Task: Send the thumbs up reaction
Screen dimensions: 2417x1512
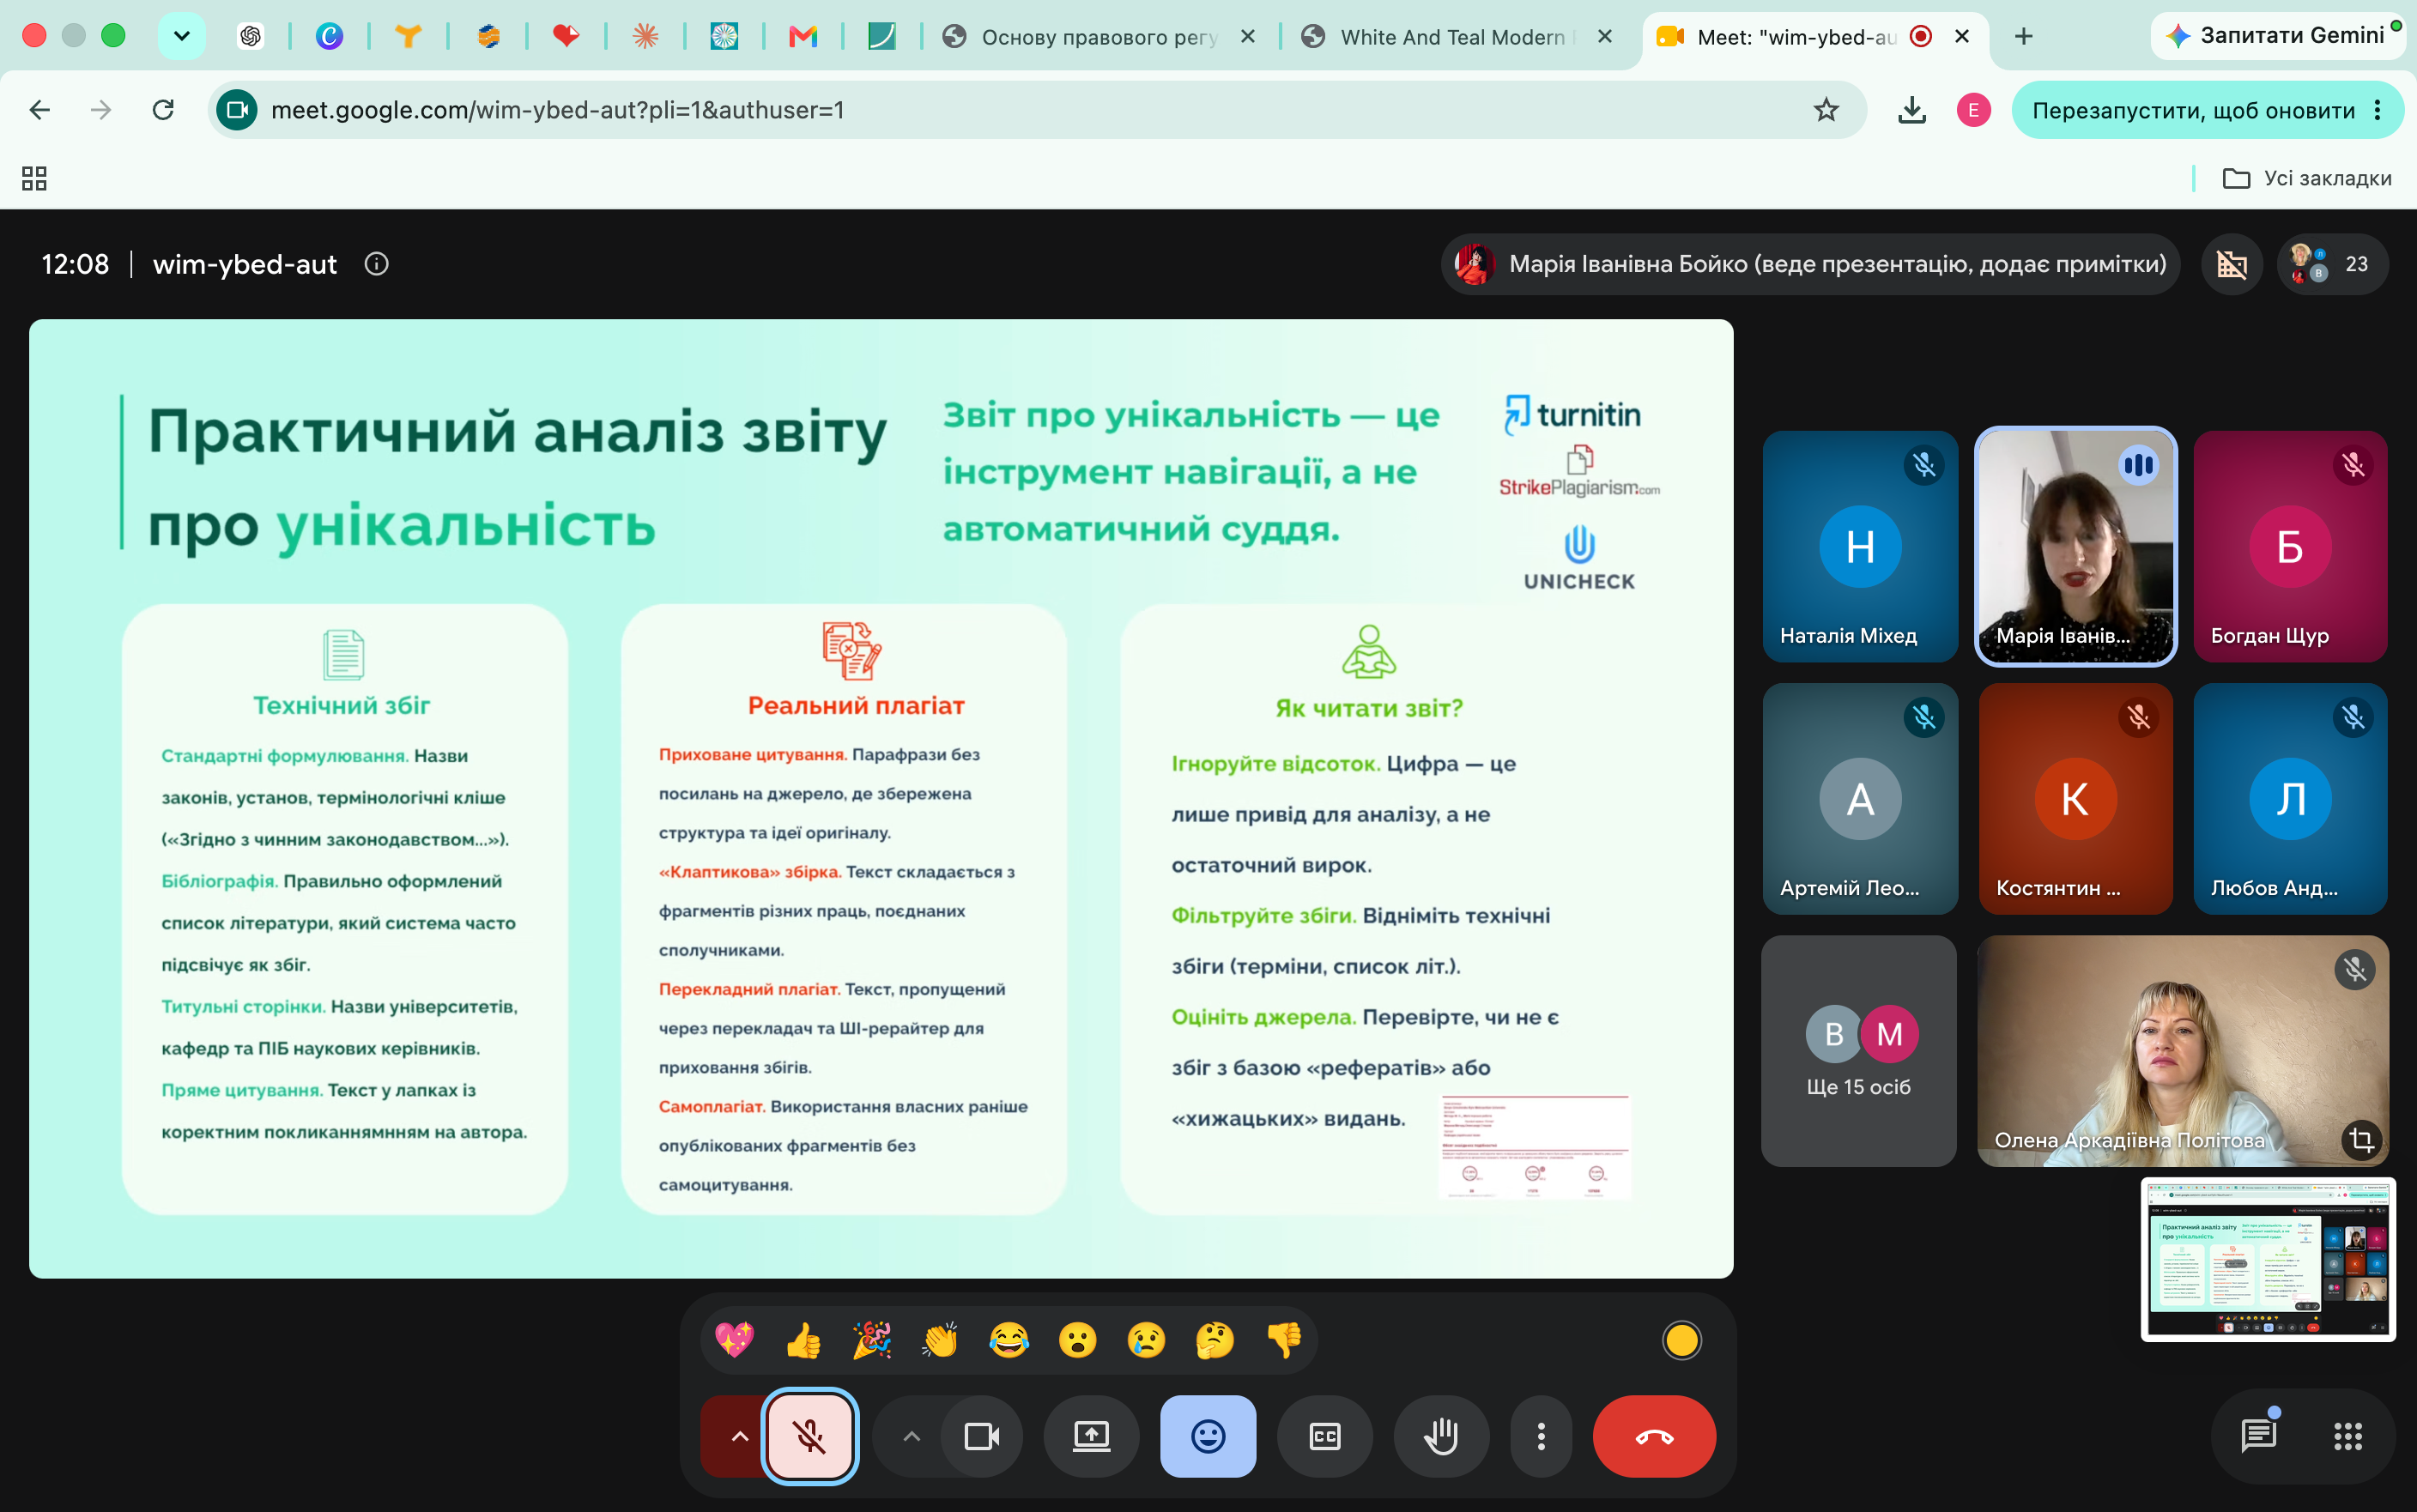Action: point(803,1340)
